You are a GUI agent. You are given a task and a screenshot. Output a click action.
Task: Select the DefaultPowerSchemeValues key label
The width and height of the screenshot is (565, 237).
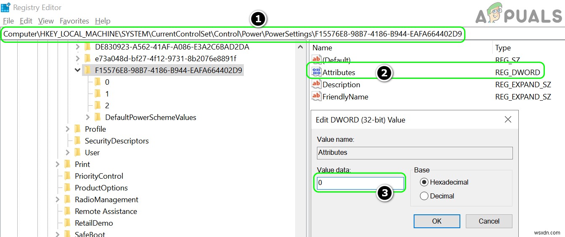tap(150, 117)
